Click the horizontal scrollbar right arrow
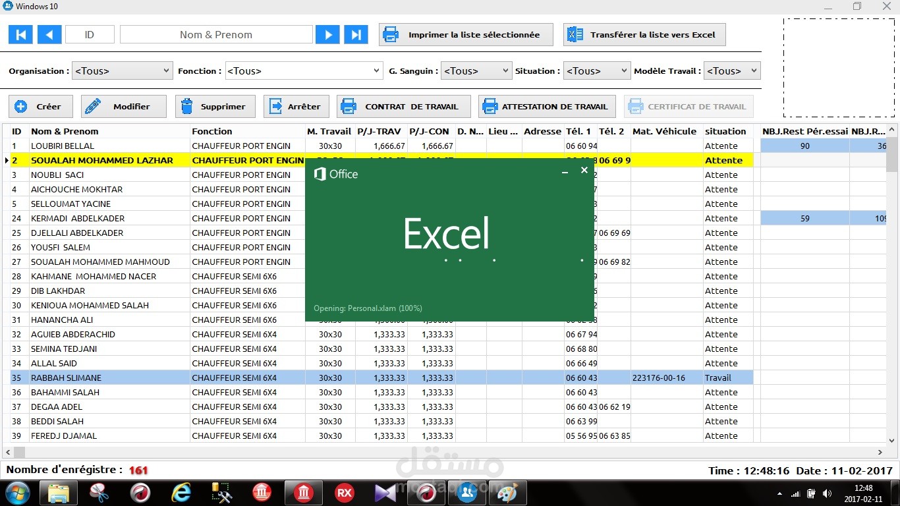 tap(880, 452)
